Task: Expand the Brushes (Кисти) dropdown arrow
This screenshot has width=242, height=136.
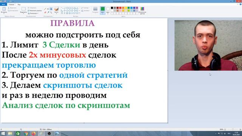Action: (x=56, y=14)
